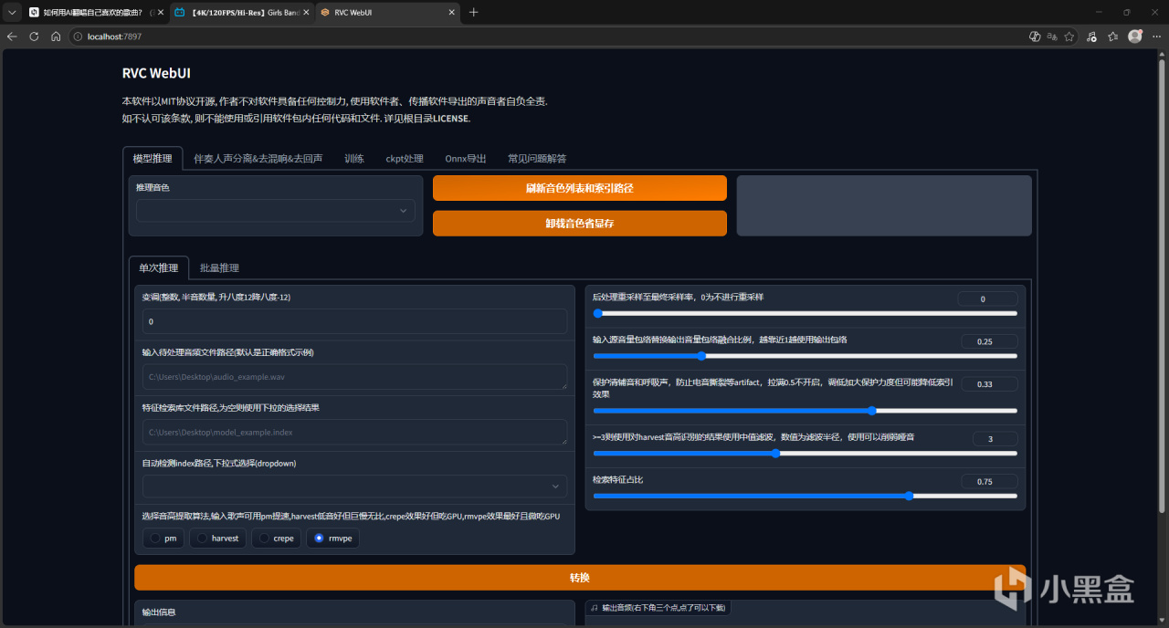Select the harvest pitch algorithm
Image resolution: width=1169 pixels, height=628 pixels.
(217, 539)
